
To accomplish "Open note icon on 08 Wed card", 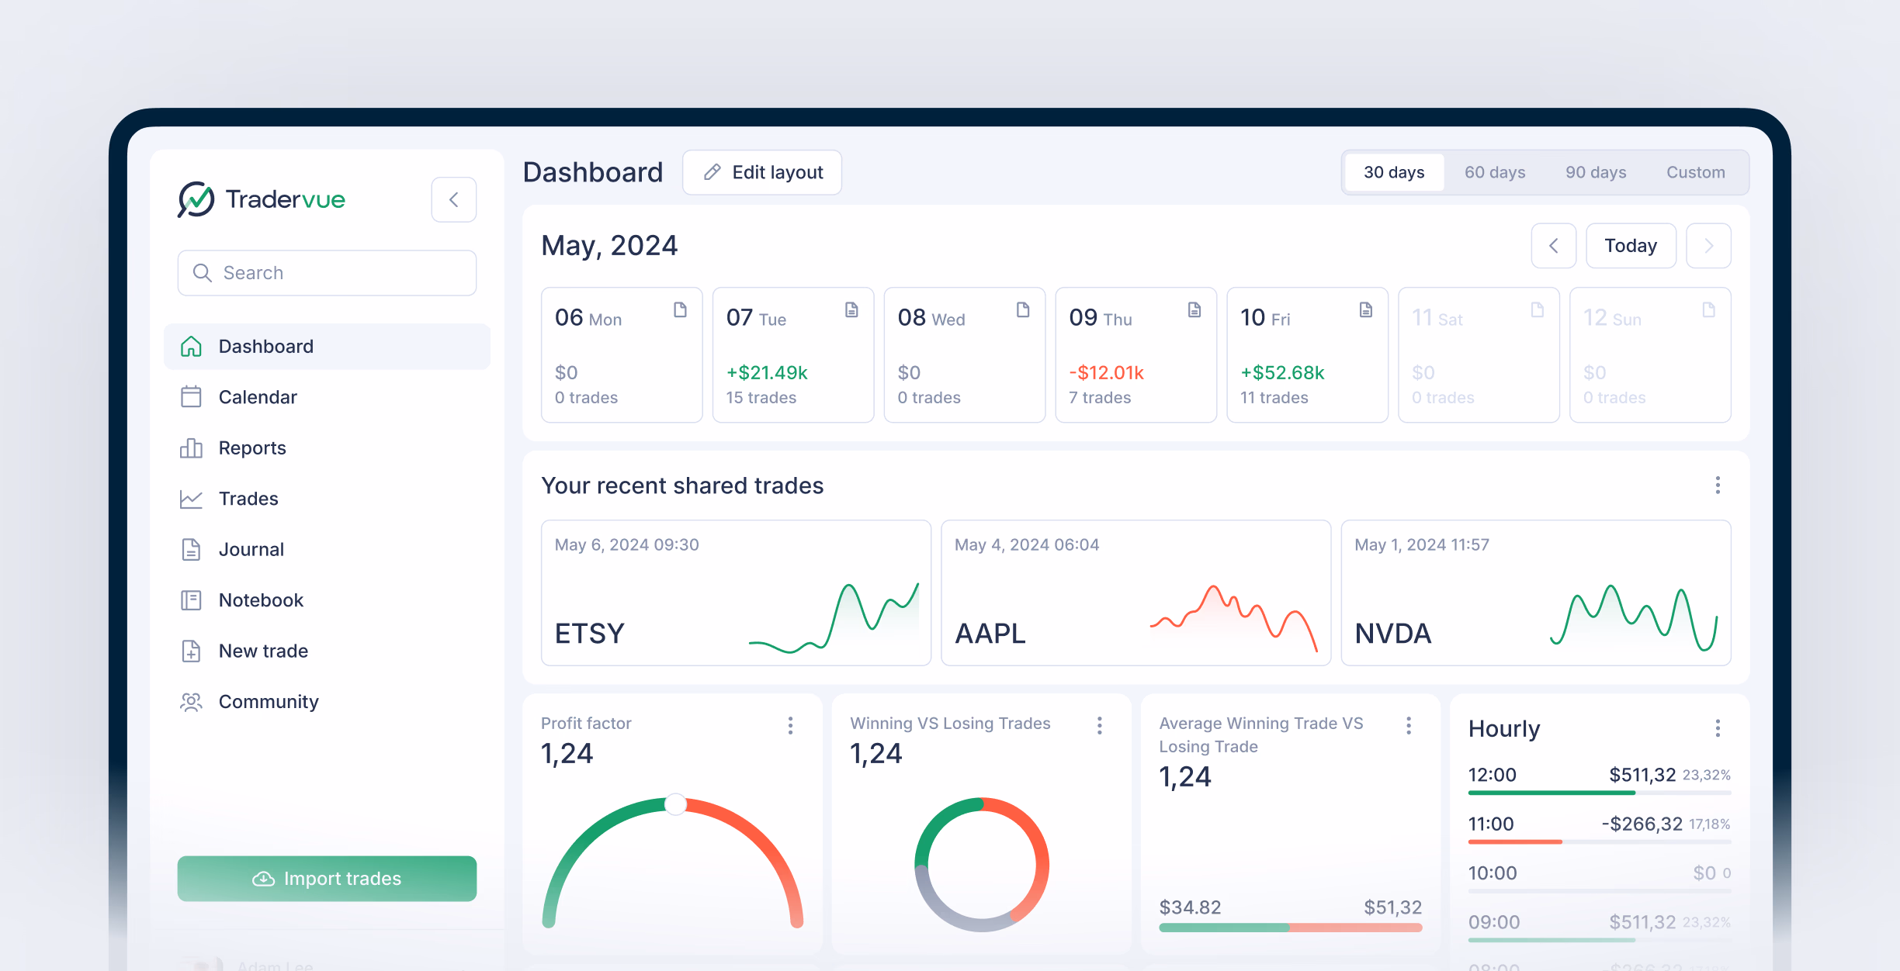I will [x=1023, y=310].
